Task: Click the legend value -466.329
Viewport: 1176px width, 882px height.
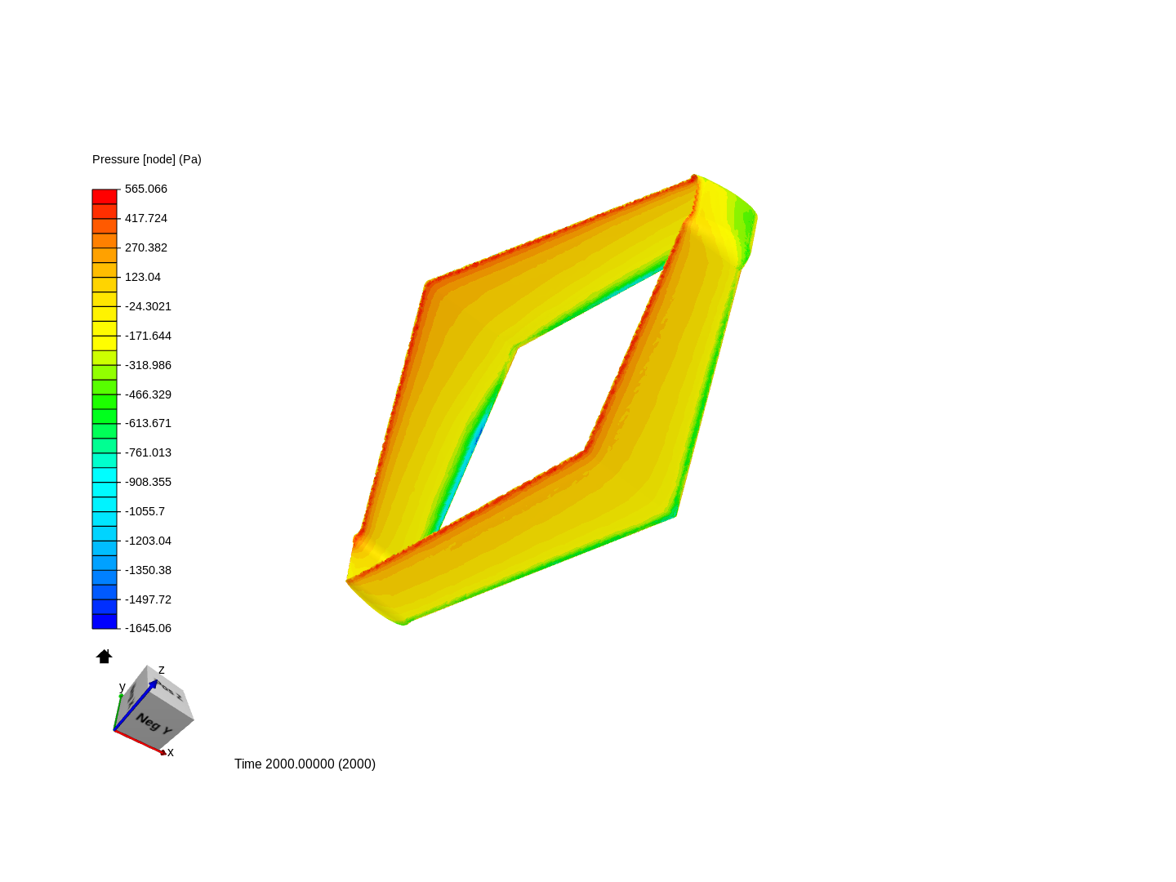Action: pyautogui.click(x=148, y=394)
